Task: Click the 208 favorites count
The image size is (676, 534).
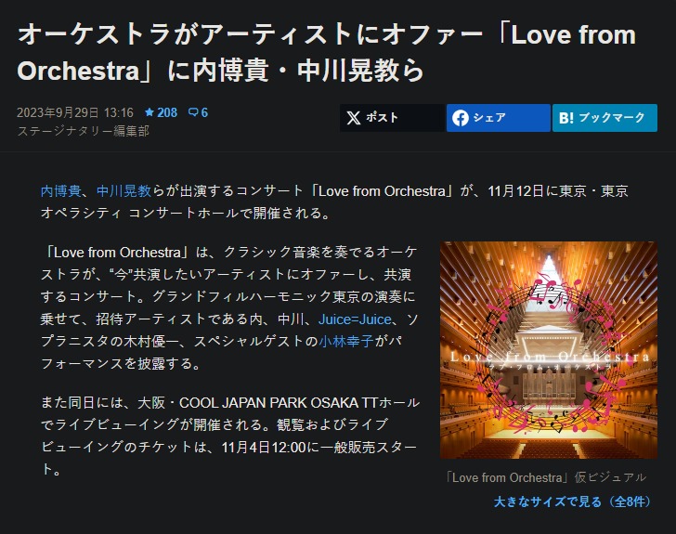Action: tap(167, 112)
